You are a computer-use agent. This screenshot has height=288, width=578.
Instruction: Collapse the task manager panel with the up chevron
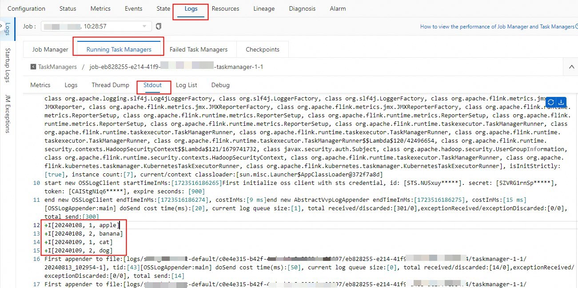pos(571,67)
